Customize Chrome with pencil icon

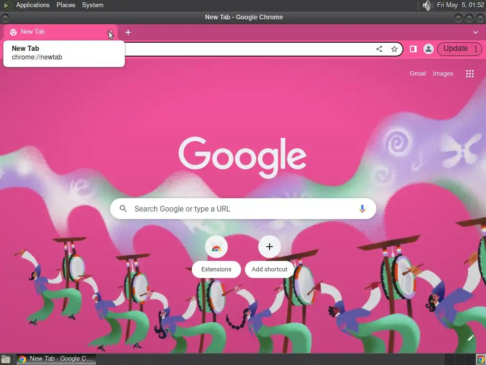pyautogui.click(x=470, y=338)
